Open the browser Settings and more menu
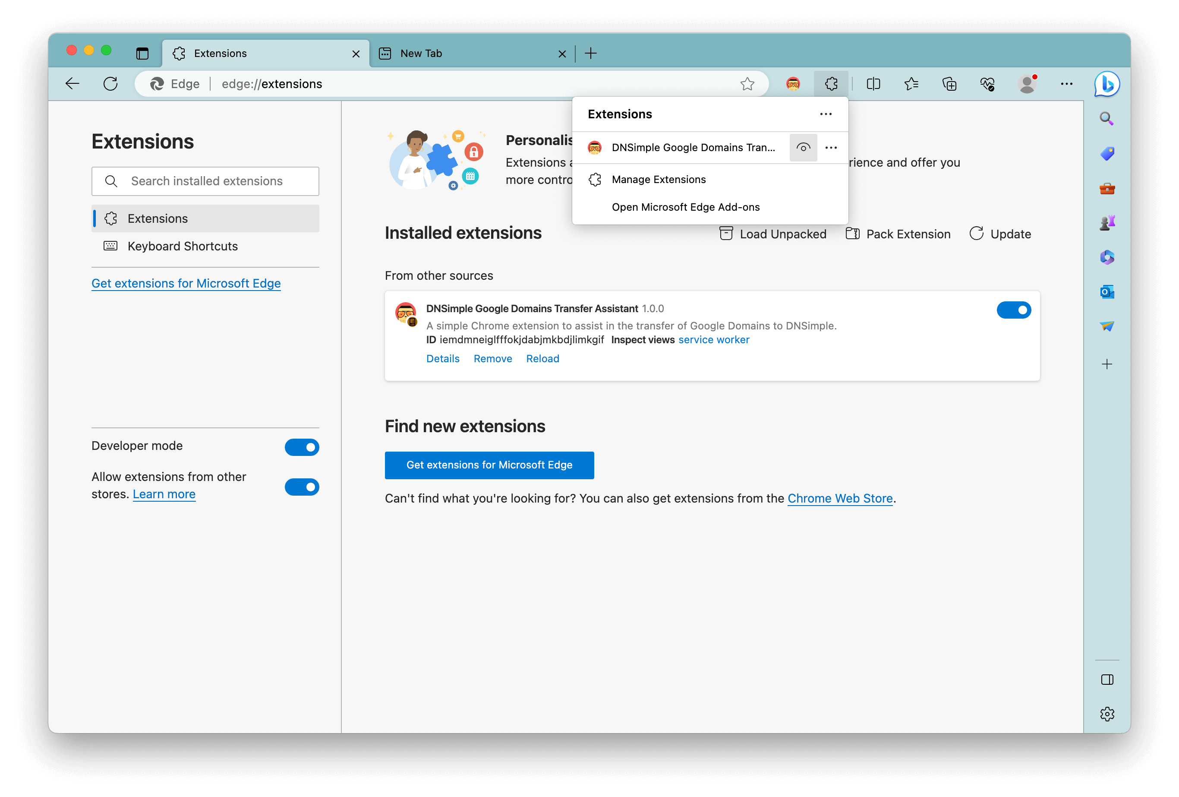 tap(1066, 84)
